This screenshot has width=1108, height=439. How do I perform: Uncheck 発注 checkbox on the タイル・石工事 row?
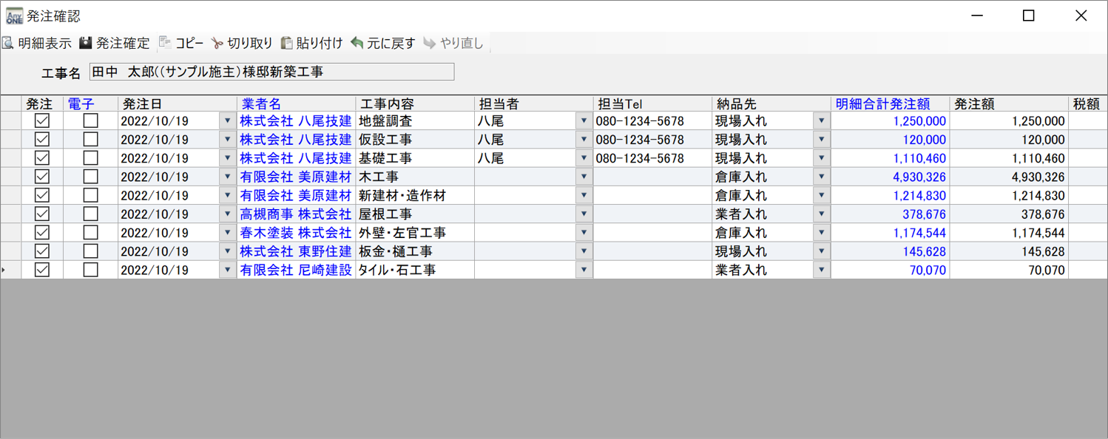click(41, 270)
